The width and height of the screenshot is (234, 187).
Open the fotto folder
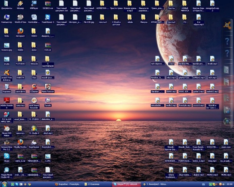(6, 33)
